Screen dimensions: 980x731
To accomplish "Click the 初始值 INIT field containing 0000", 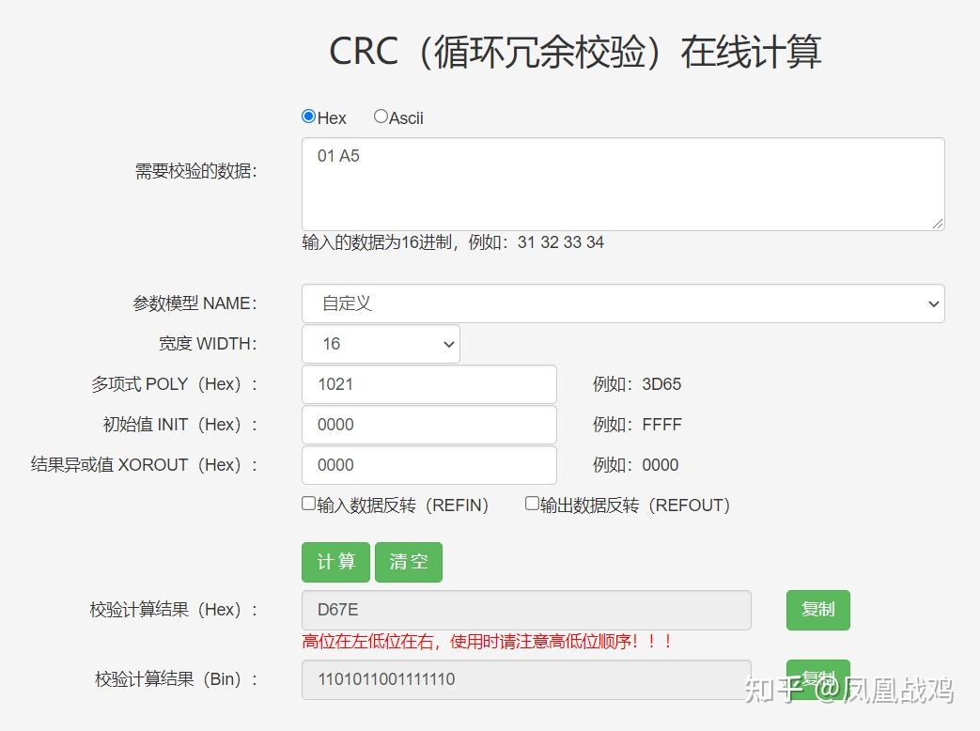I will [x=428, y=425].
